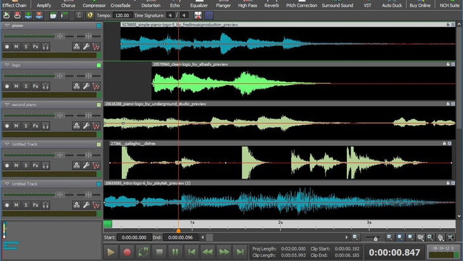Viewport: 463px width, 261px height.
Task: Open Fx for the logo track
Action: [36, 86]
